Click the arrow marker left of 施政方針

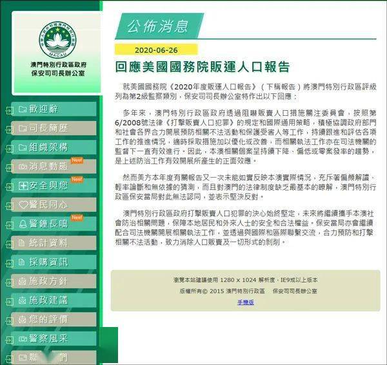click(x=8, y=283)
